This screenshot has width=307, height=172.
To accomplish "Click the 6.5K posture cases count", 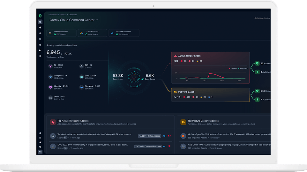I will (x=177, y=97).
